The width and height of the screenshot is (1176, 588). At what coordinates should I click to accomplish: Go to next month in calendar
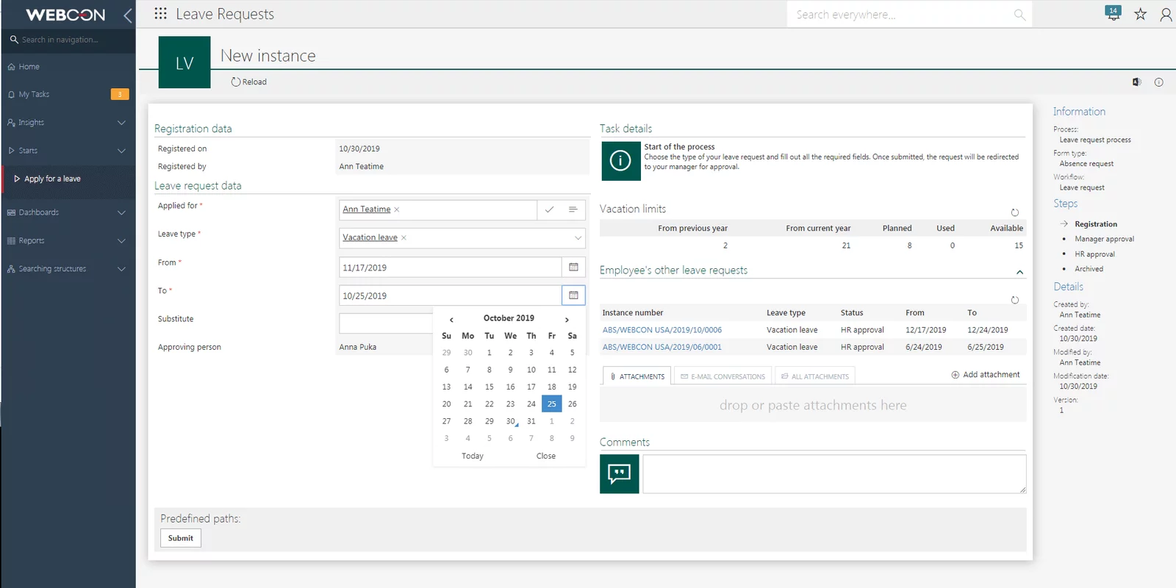pos(567,319)
